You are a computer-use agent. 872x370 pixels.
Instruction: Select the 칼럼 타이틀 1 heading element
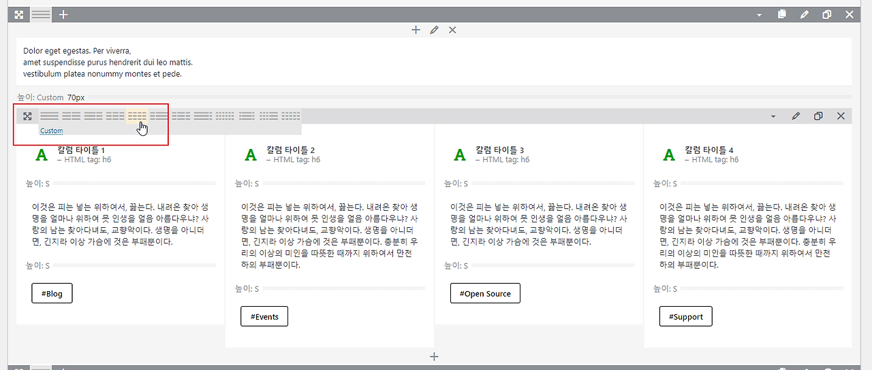pyautogui.click(x=80, y=150)
